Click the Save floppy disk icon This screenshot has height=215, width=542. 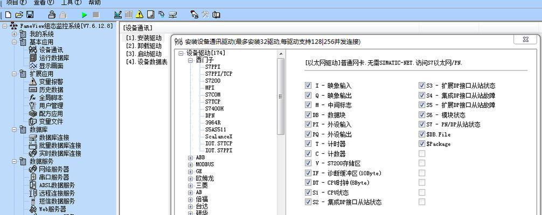[30, 15]
